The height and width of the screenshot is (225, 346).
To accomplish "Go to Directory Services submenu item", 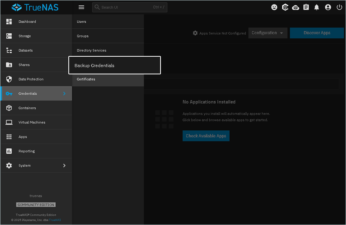I will (91, 51).
